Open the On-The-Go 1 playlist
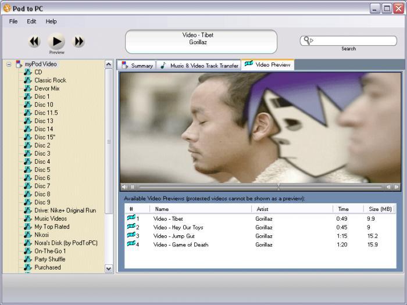Screen dimensions: 407x305 [50, 251]
